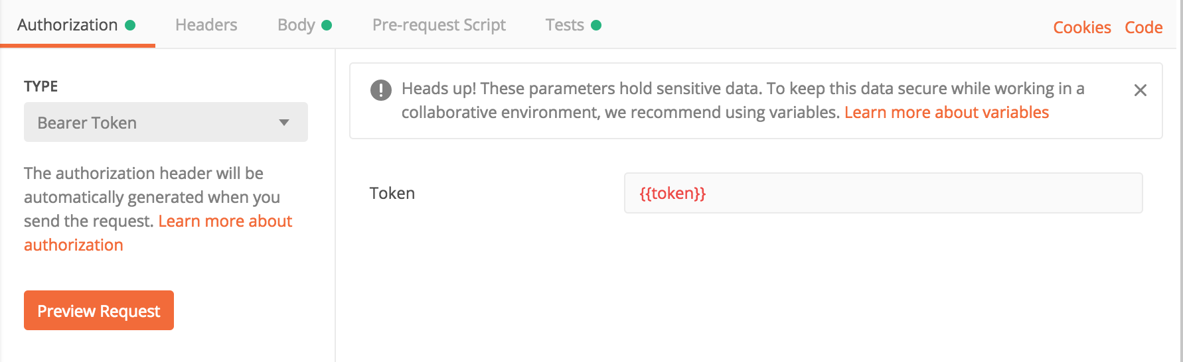Viewport: 1183px width, 362px height.
Task: Open the Bearer Token type dropdown
Action: point(166,122)
